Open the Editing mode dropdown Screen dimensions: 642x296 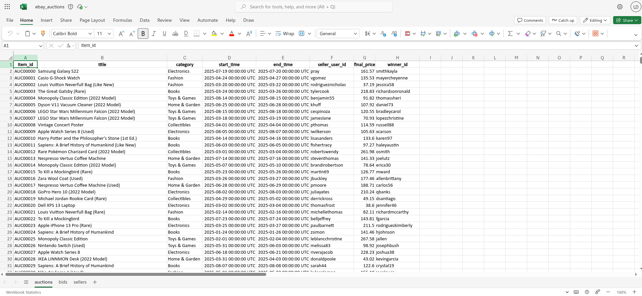[595, 20]
